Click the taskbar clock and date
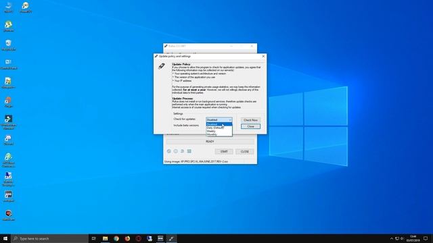 [x=413, y=238]
